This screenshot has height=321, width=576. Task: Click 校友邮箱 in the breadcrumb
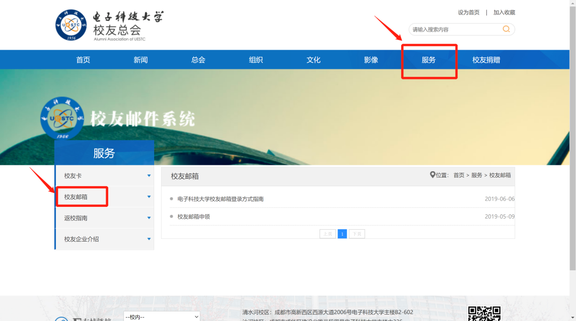[x=500, y=175]
